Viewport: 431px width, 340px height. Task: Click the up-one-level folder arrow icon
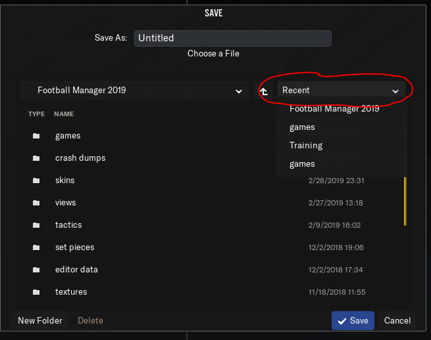tap(265, 91)
